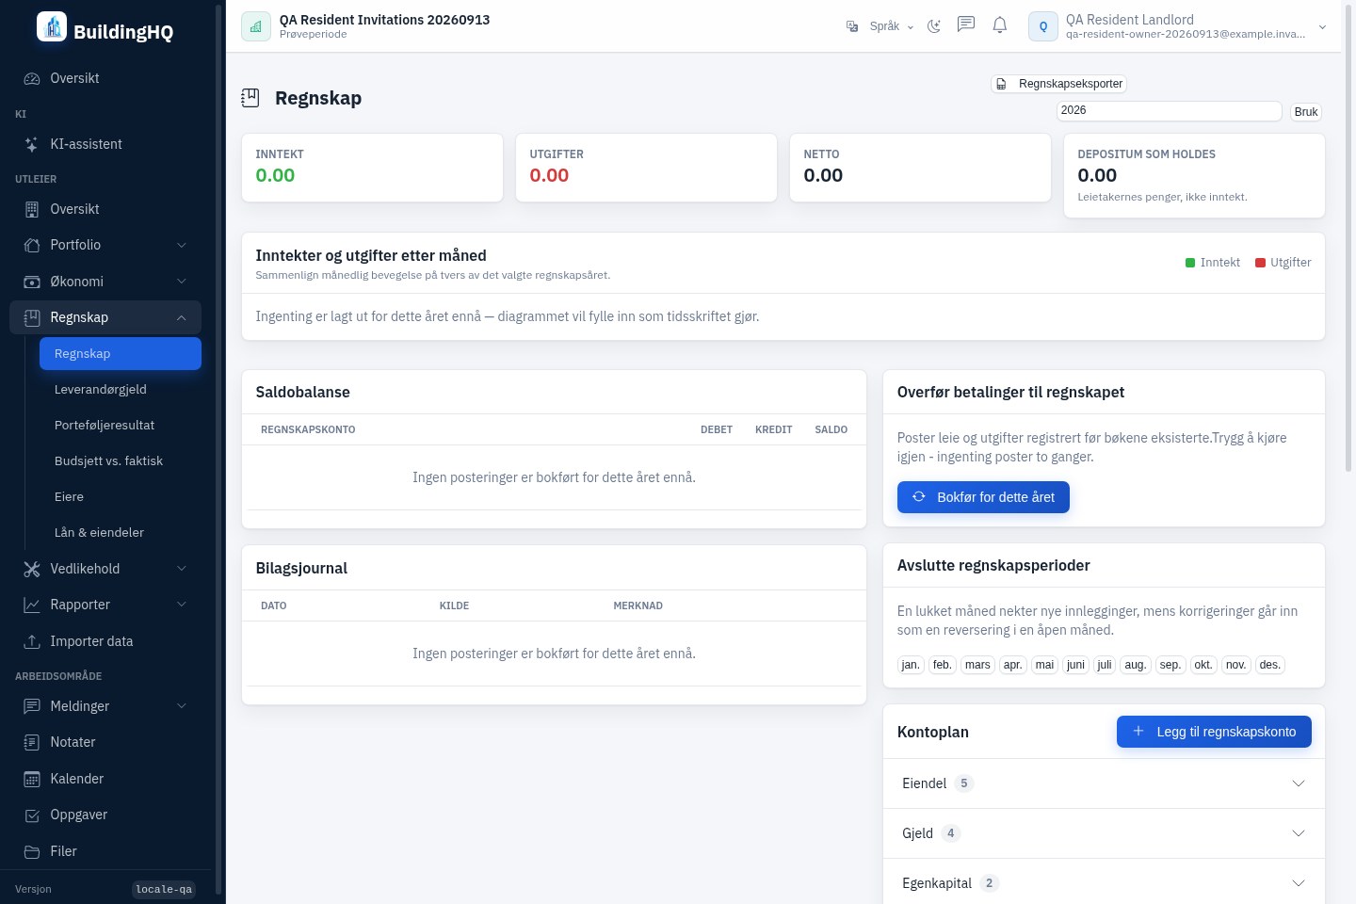
Task: Toggle the juni period chip
Action: 1075,665
